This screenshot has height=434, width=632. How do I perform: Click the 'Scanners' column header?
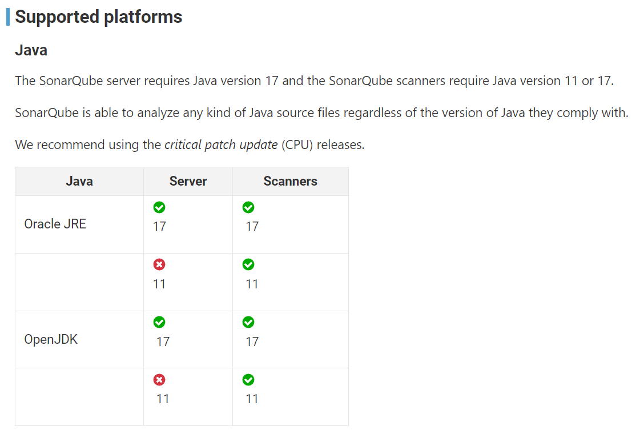pyautogui.click(x=290, y=181)
